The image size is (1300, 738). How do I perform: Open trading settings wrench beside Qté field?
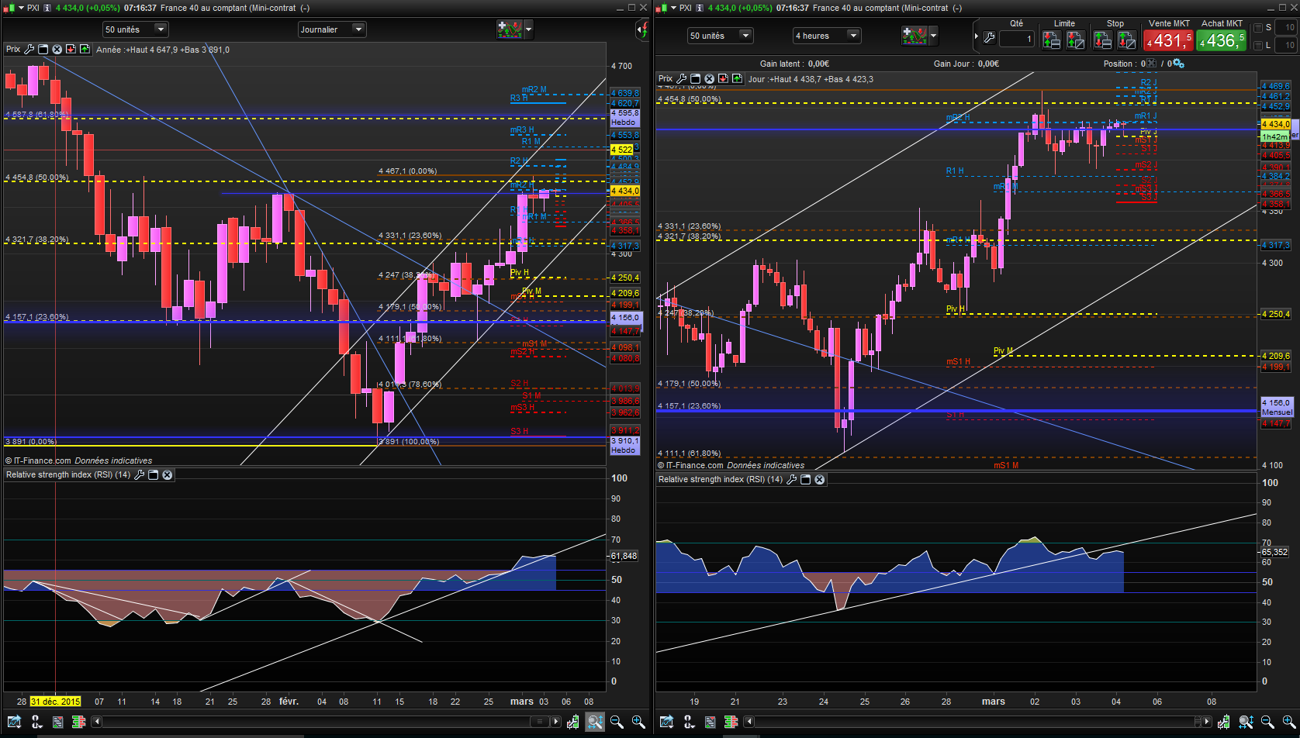click(989, 37)
